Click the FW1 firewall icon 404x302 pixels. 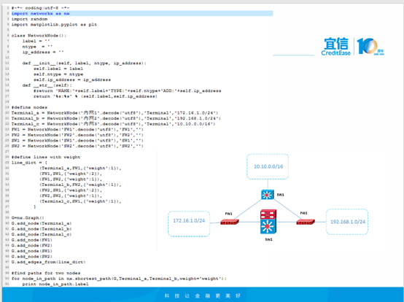[230, 222]
